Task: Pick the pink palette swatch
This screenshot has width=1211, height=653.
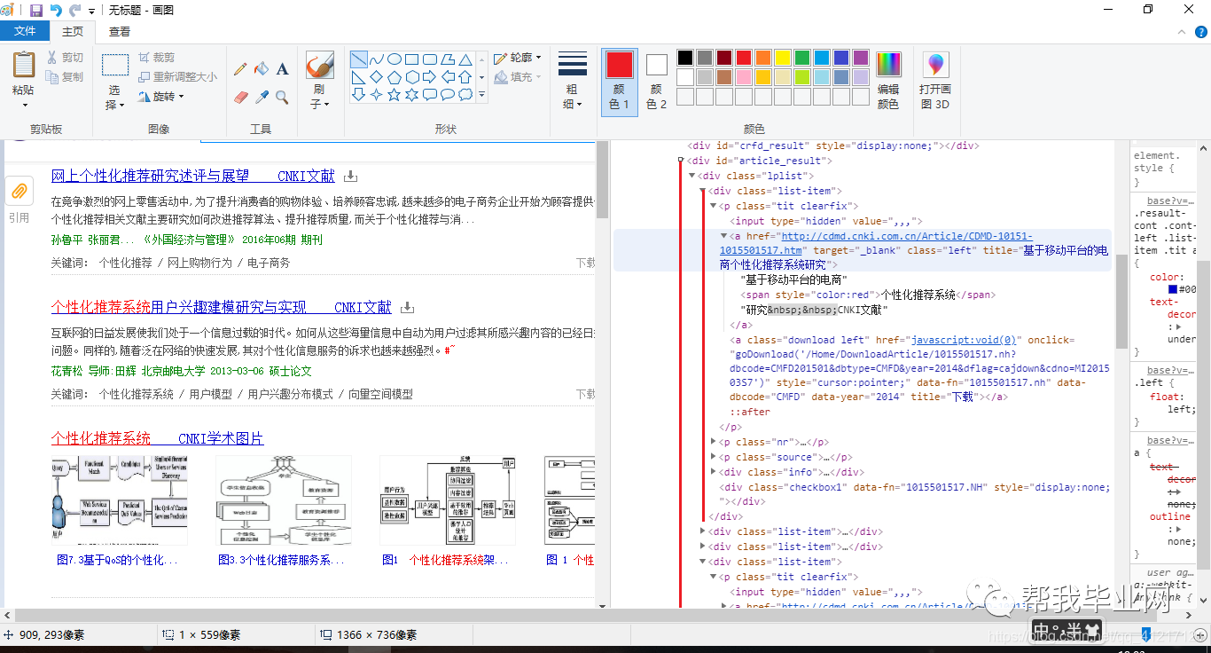Action: [744, 77]
